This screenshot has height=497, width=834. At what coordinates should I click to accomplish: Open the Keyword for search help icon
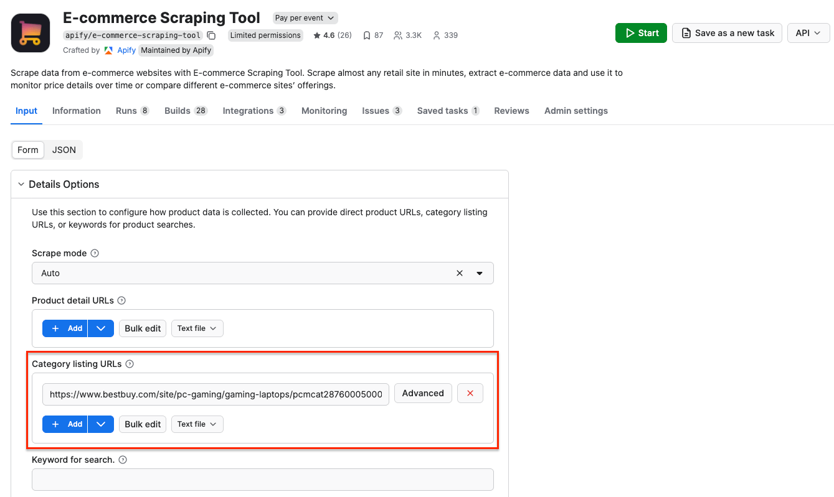coord(122,459)
